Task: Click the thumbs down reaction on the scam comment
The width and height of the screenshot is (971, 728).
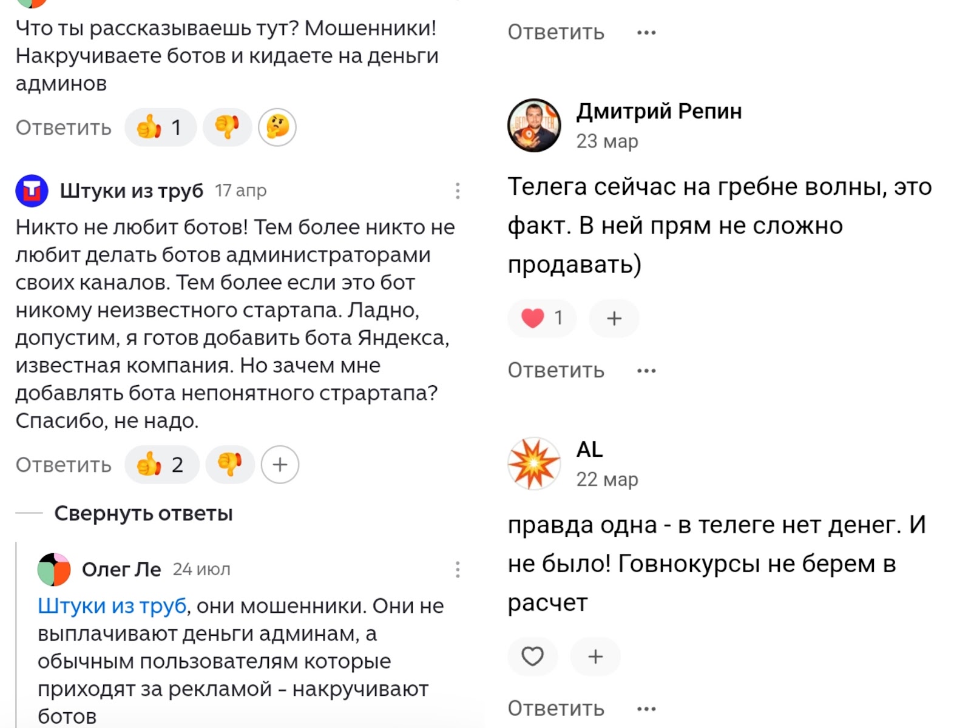Action: click(227, 127)
